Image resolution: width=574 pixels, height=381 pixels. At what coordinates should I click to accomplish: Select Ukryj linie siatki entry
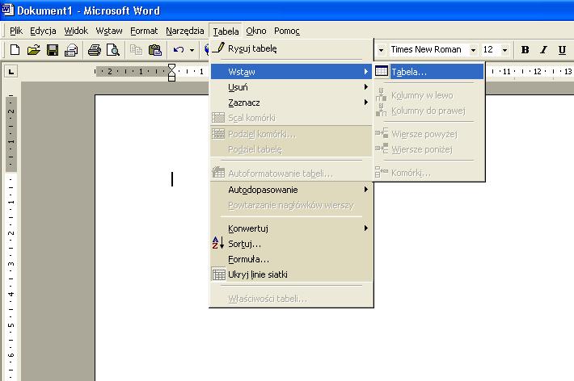point(291,274)
